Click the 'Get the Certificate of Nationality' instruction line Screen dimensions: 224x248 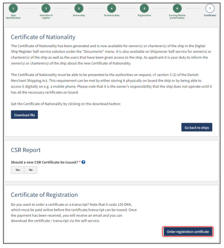[66, 104]
